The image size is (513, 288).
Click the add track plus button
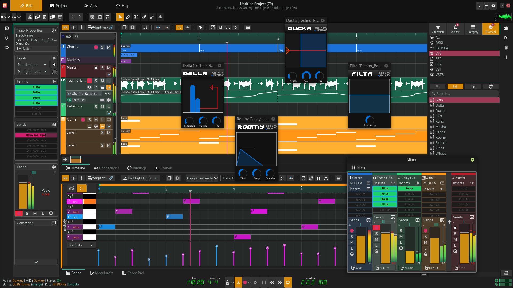coord(65,159)
